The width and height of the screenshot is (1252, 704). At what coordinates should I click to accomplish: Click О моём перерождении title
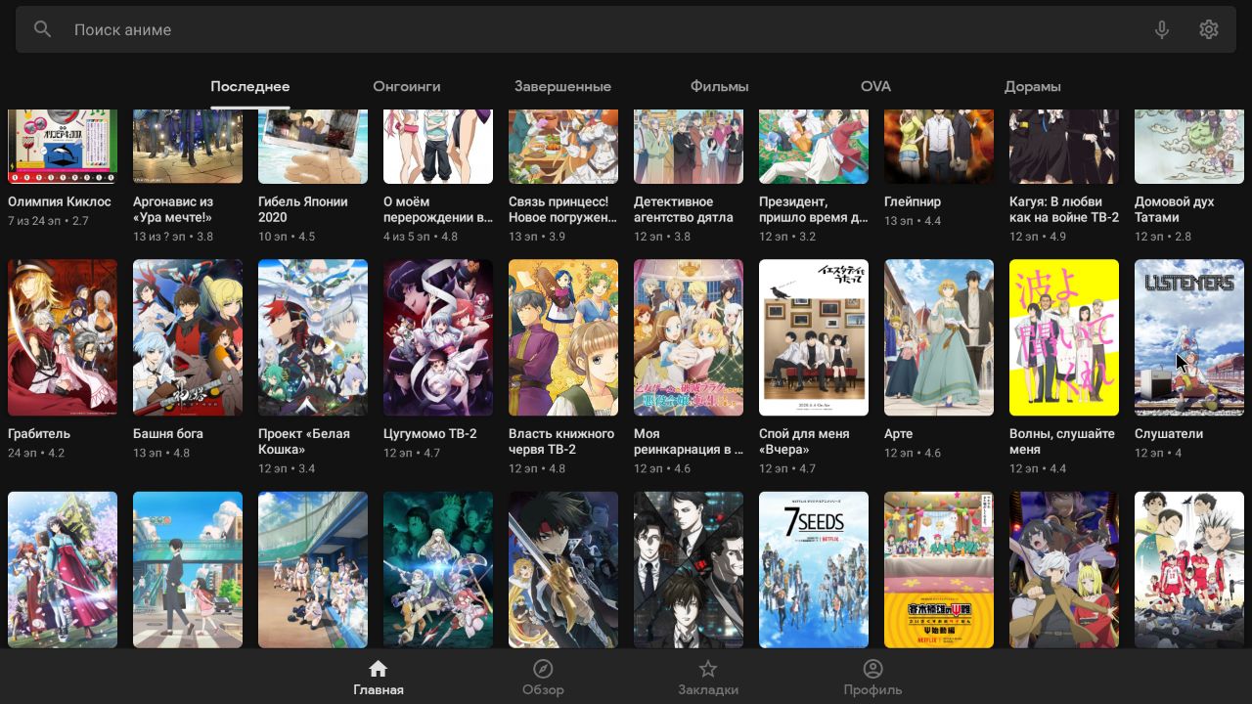coord(438,209)
